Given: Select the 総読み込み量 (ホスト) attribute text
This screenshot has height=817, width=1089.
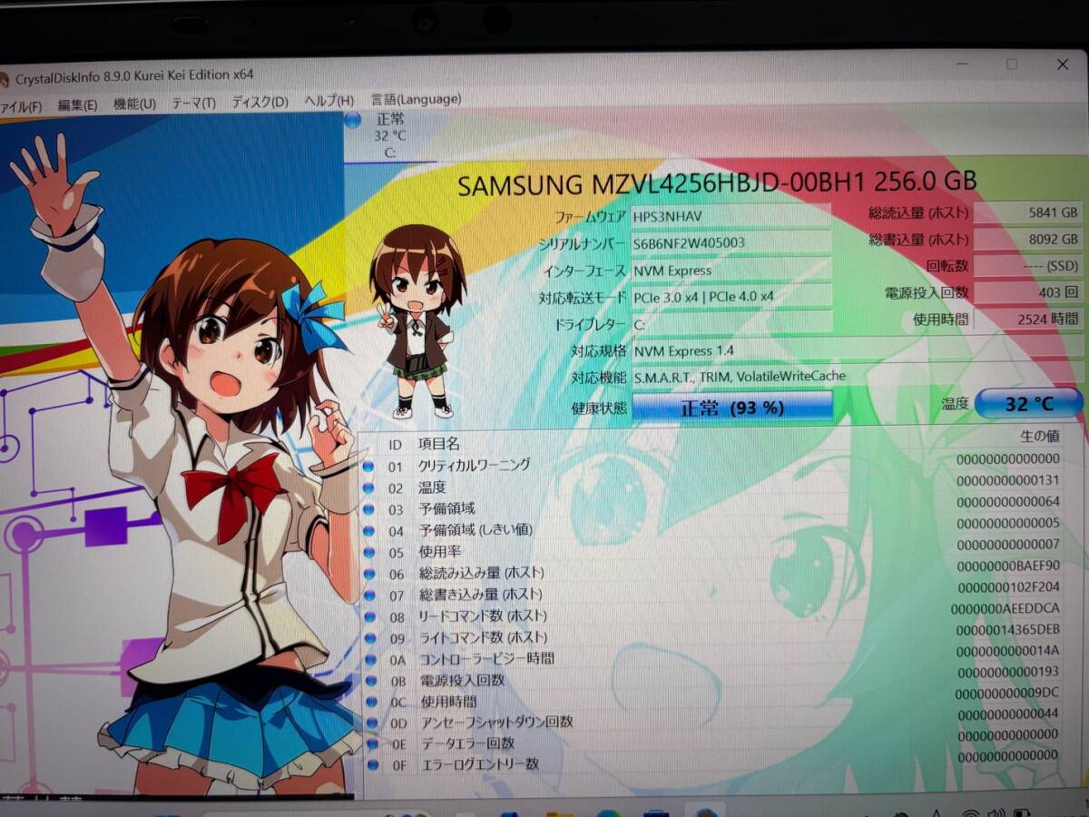Looking at the screenshot, I should tap(480, 573).
